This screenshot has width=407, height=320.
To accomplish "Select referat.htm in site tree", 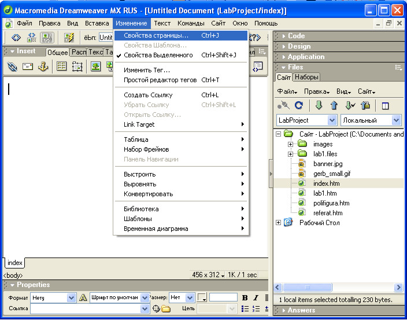I will [328, 213].
